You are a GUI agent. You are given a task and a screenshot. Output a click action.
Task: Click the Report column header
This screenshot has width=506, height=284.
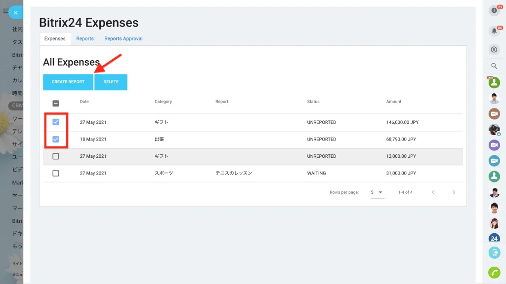222,102
